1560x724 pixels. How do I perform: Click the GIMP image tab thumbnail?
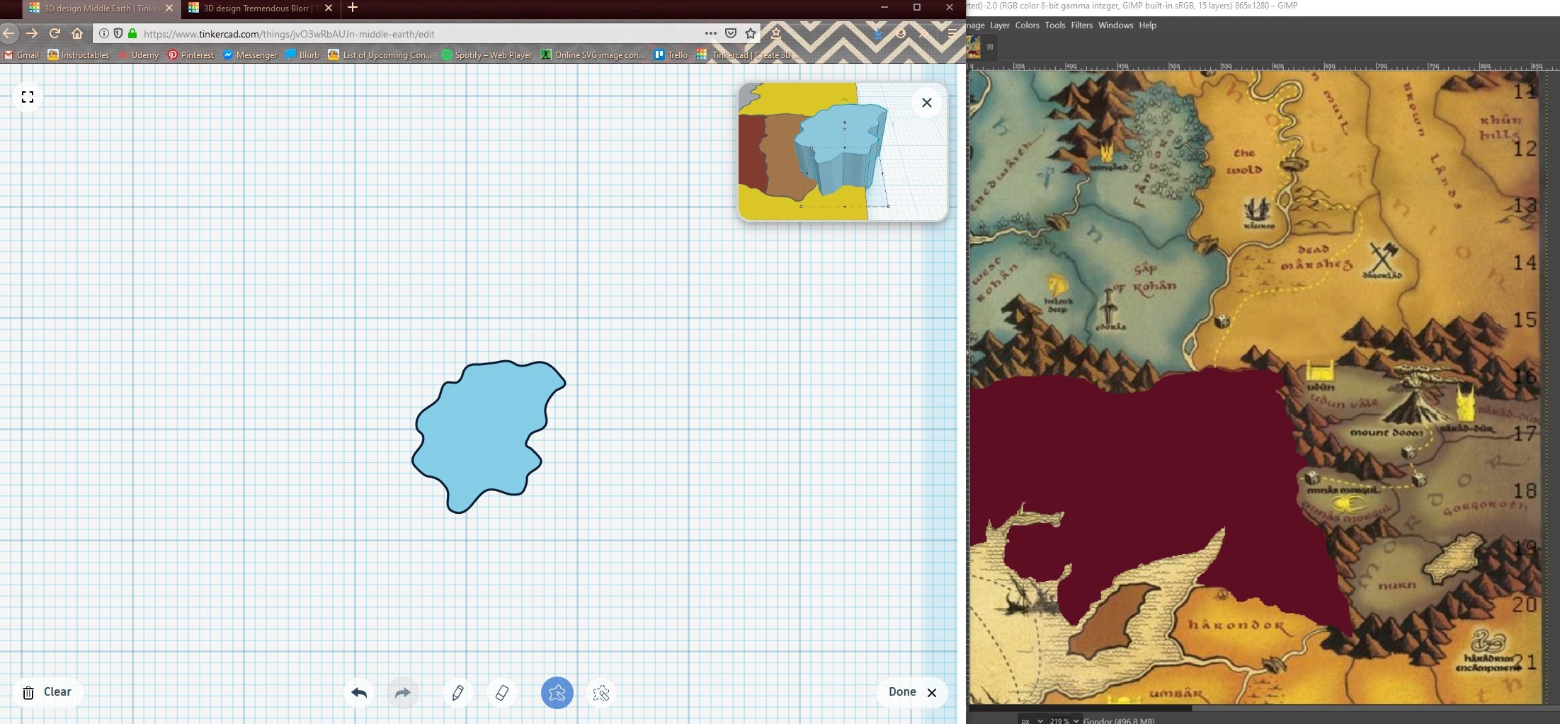click(974, 47)
